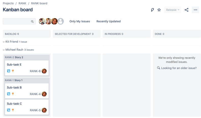Screen dimensions: 201x118
Task: Click Story 2 parent summary text
Action: [19, 57]
